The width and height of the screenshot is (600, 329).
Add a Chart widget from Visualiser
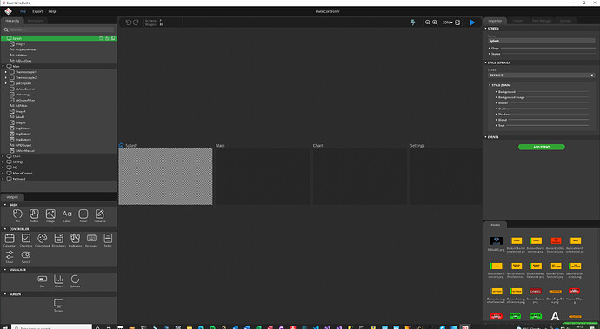(x=58, y=279)
